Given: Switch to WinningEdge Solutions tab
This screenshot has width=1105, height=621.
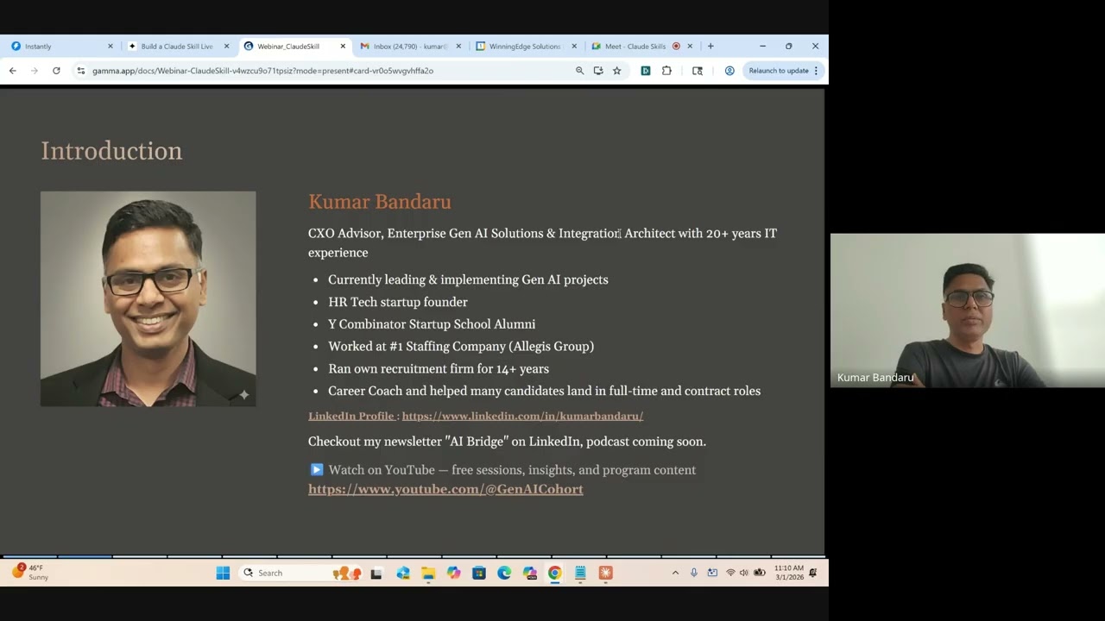Looking at the screenshot, I should [525, 47].
